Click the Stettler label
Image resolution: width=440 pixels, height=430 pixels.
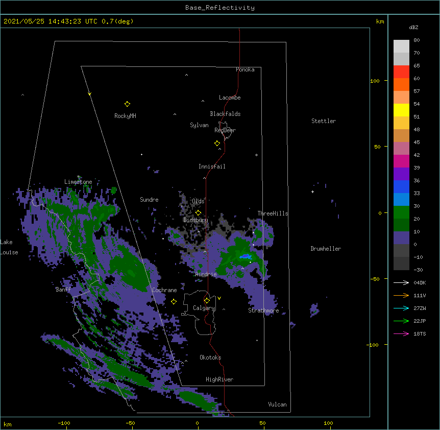[324, 121]
